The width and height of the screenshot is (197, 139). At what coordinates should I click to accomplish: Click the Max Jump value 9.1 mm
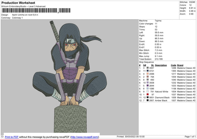coord(159,56)
